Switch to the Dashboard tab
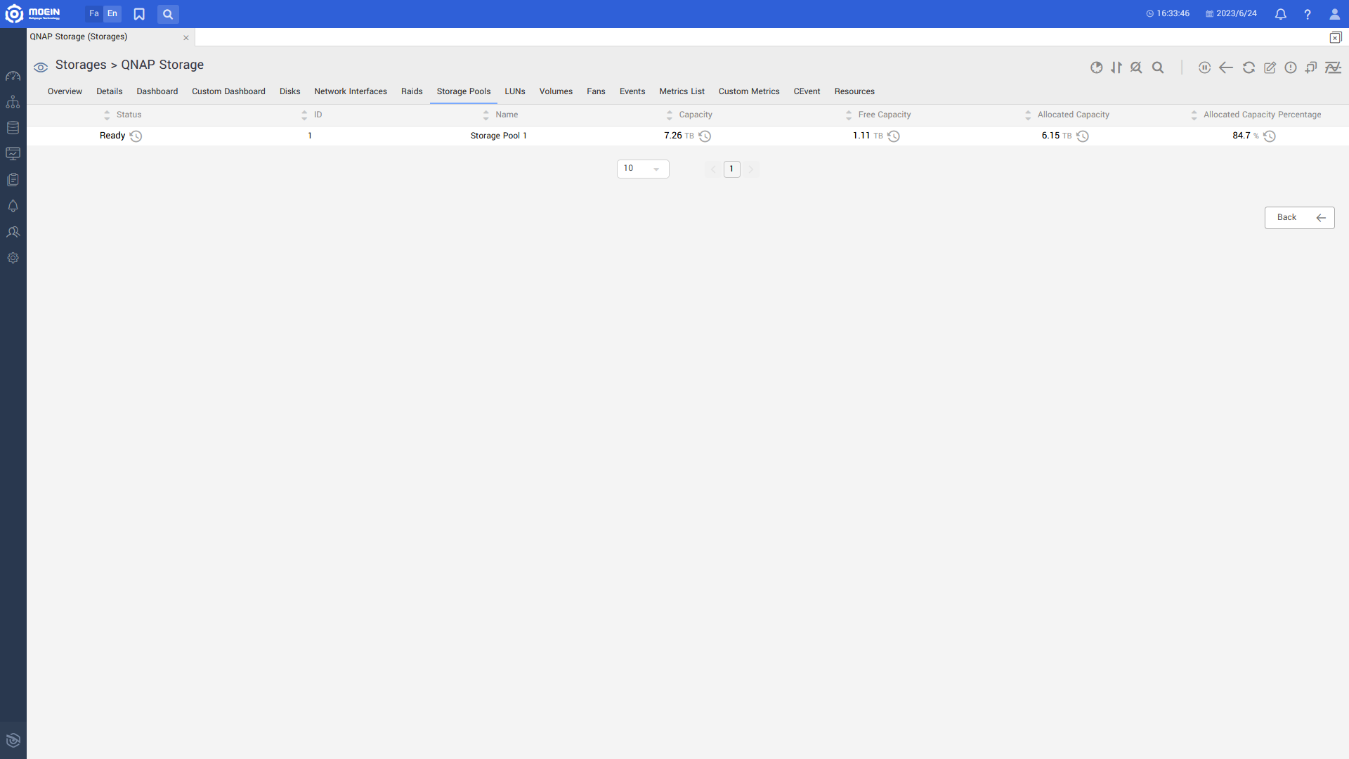The image size is (1349, 759). [x=157, y=91]
